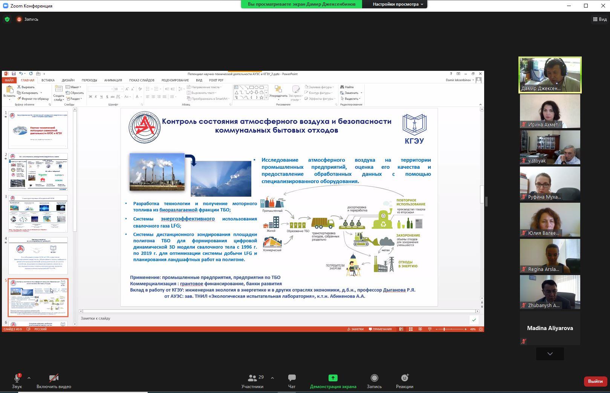The width and height of the screenshot is (610, 393).
Task: Switch Zoom layout using the View button
Action: point(599,19)
